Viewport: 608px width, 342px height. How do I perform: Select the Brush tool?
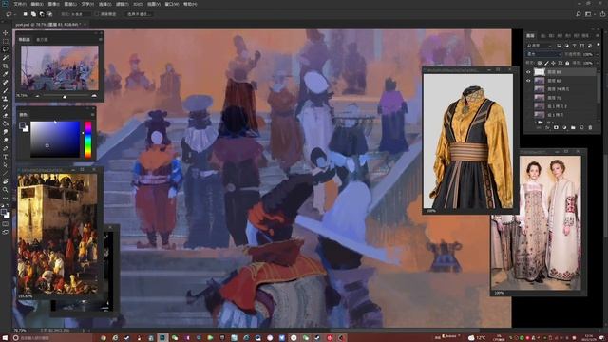tap(6, 90)
